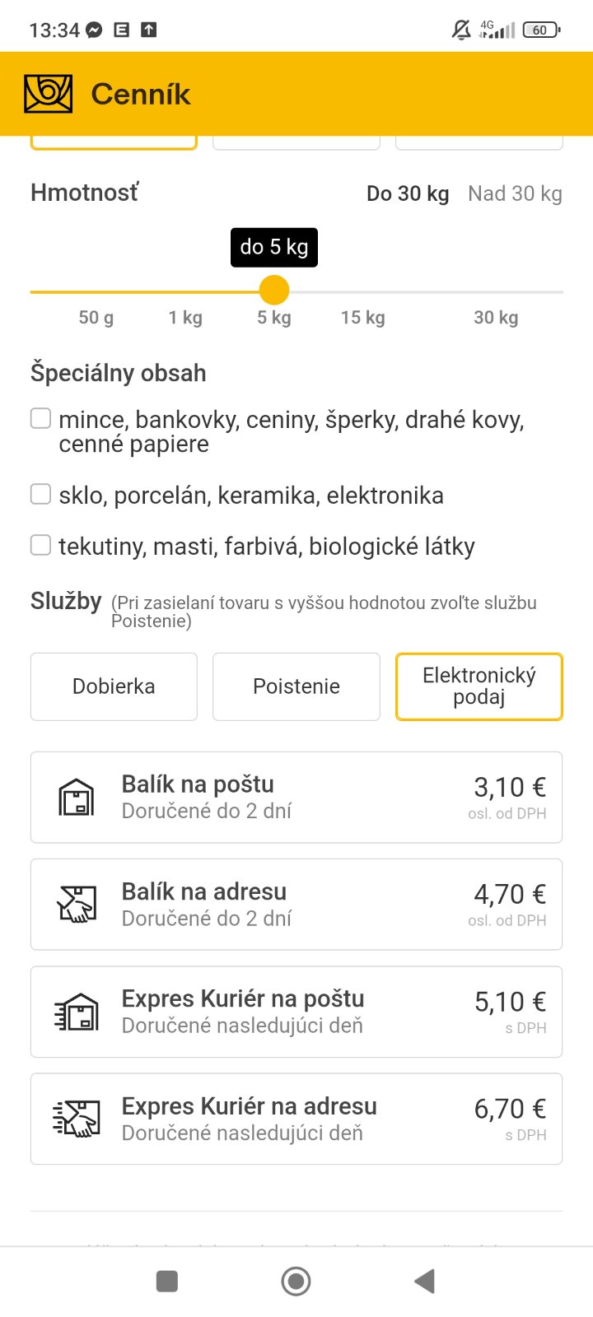Open recent apps with square button
The width and height of the screenshot is (593, 1317).
point(167,1281)
